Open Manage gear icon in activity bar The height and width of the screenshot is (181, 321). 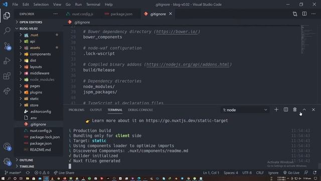pyautogui.click(x=7, y=161)
